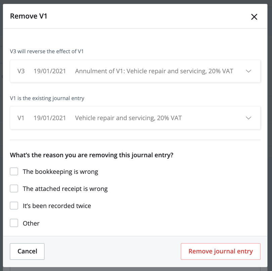Screen dimensions: 272x271
Task: Expand the V3 annulment entry details
Action: pyautogui.click(x=248, y=71)
